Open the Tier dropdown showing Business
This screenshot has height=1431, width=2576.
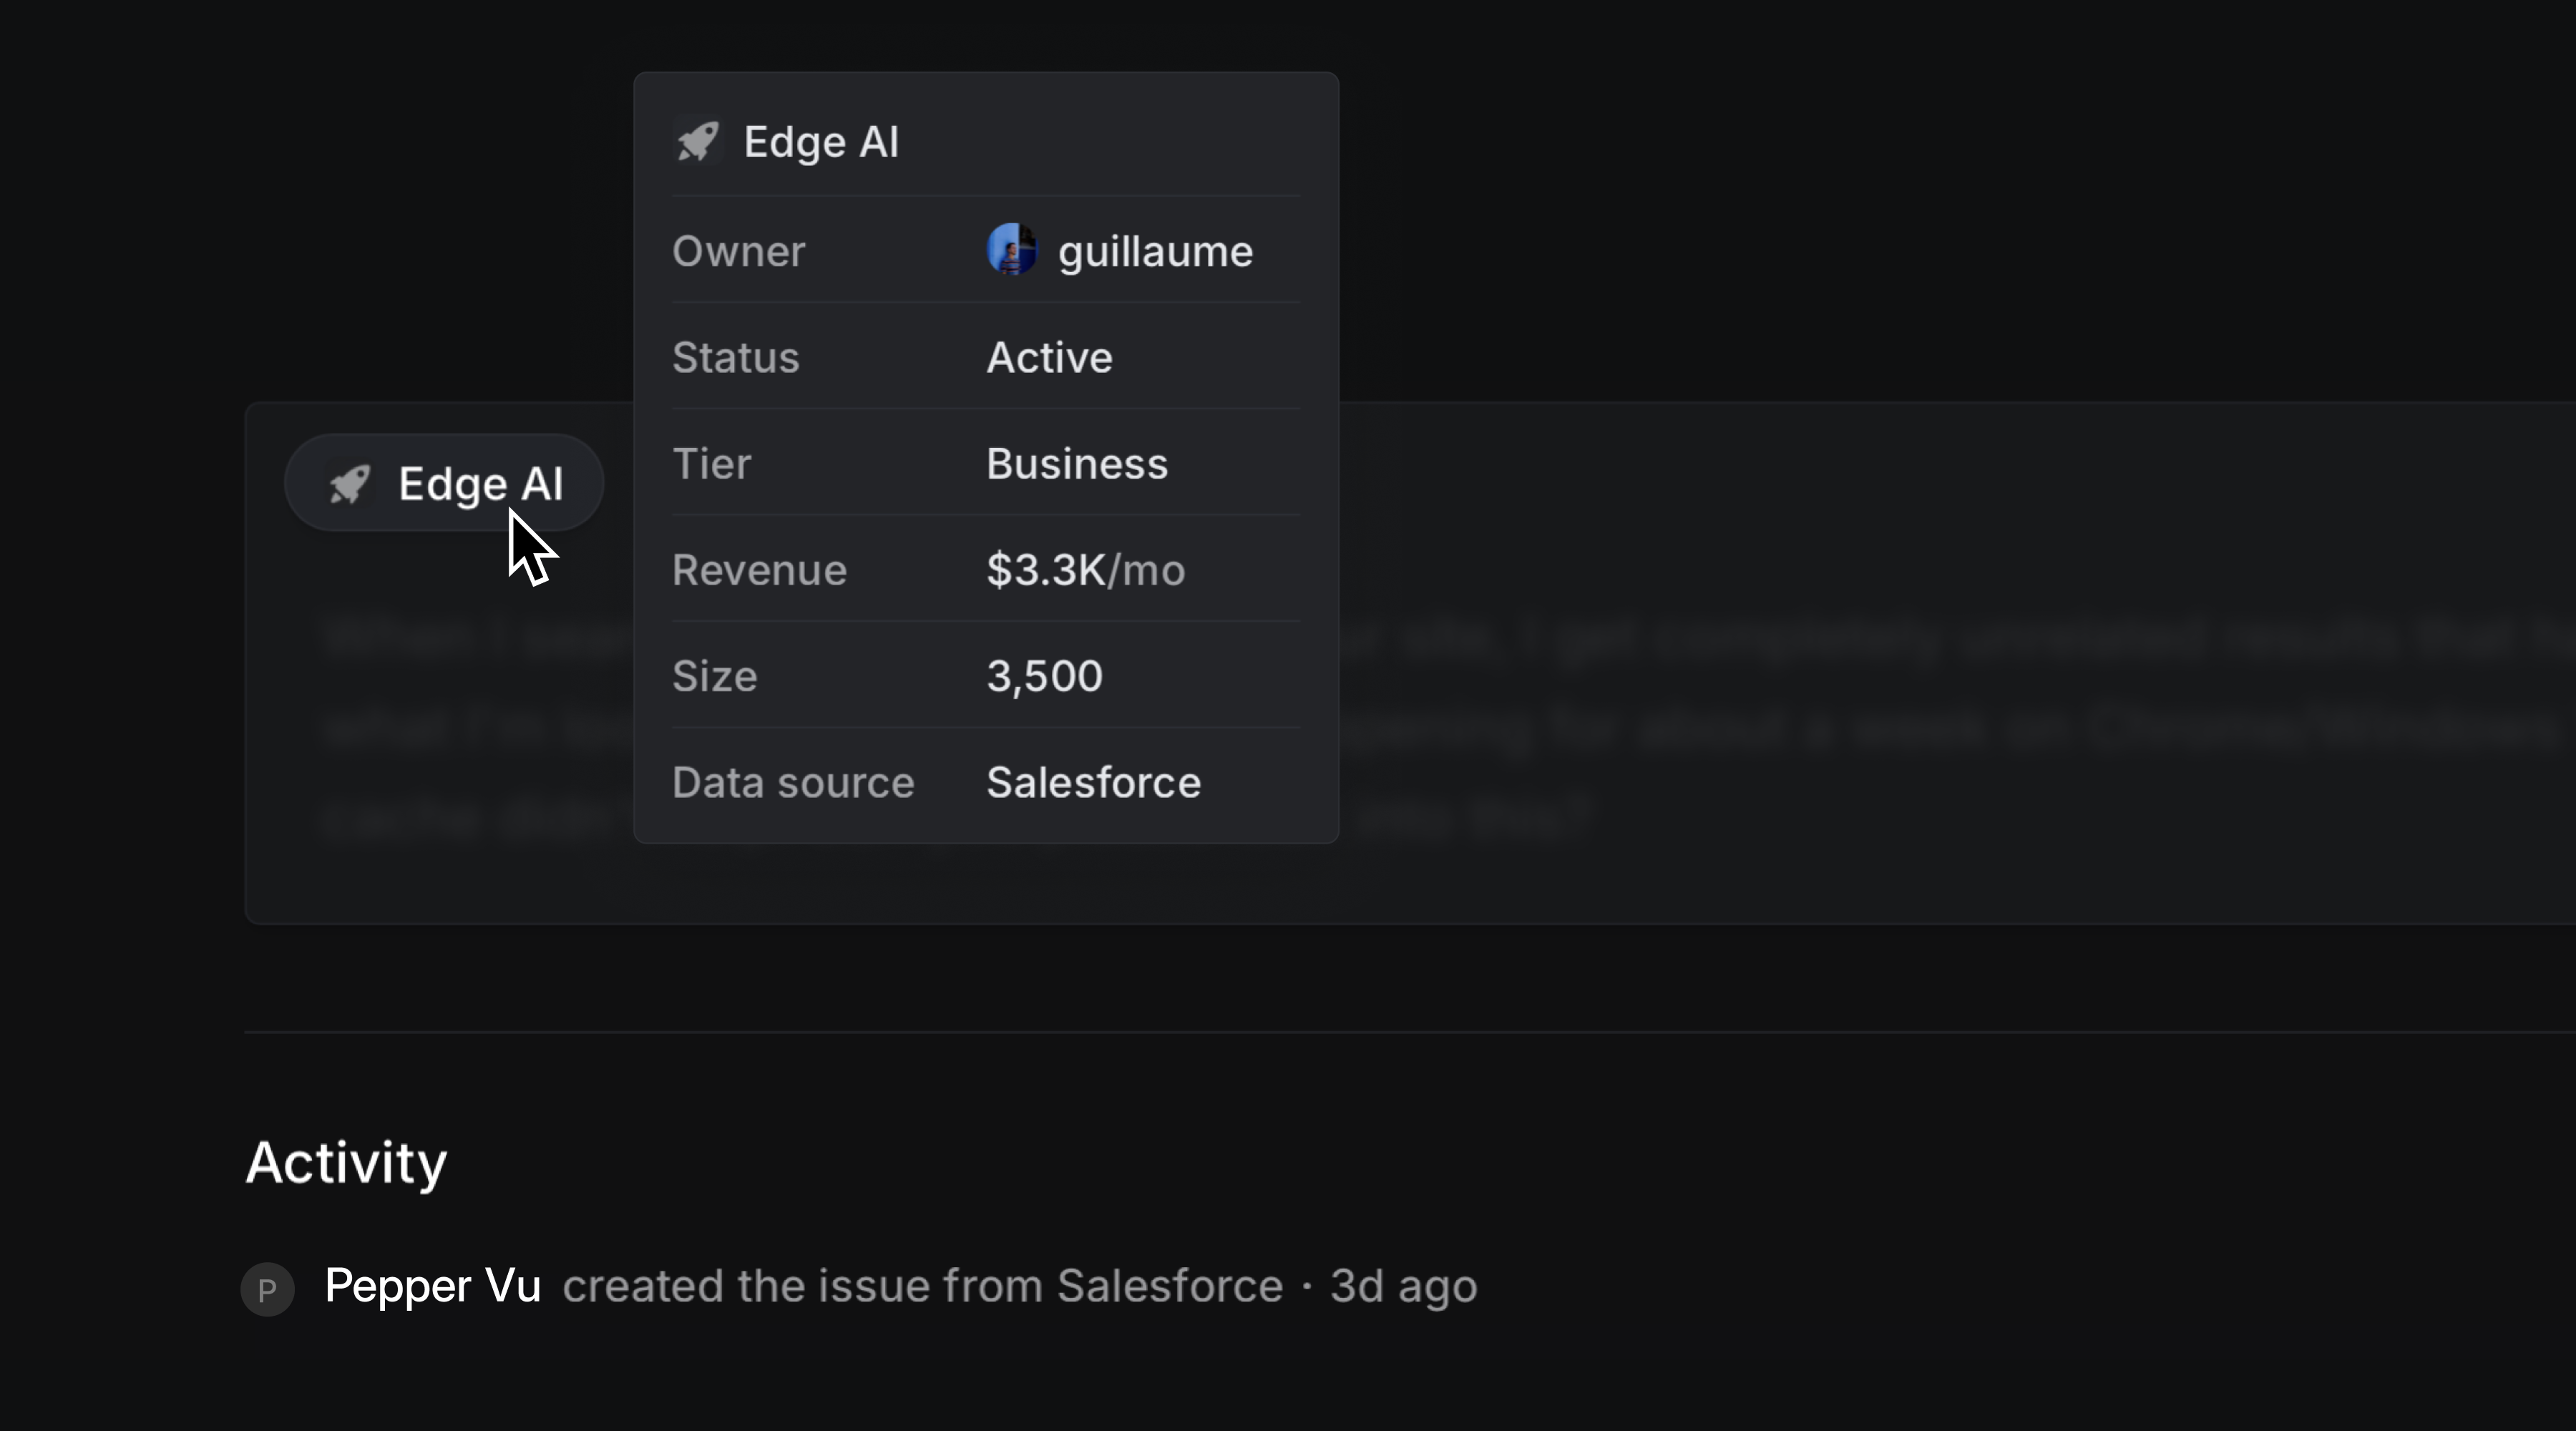1076,463
